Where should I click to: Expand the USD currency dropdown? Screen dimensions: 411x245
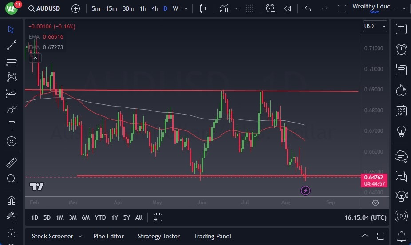point(375,26)
